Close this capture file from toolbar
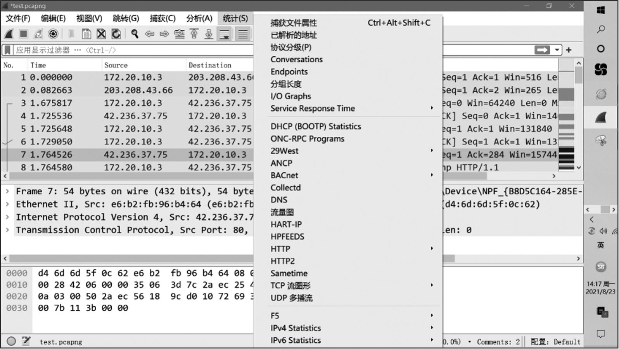 [101, 34]
